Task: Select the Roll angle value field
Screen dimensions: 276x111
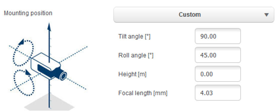Action: (x=218, y=55)
